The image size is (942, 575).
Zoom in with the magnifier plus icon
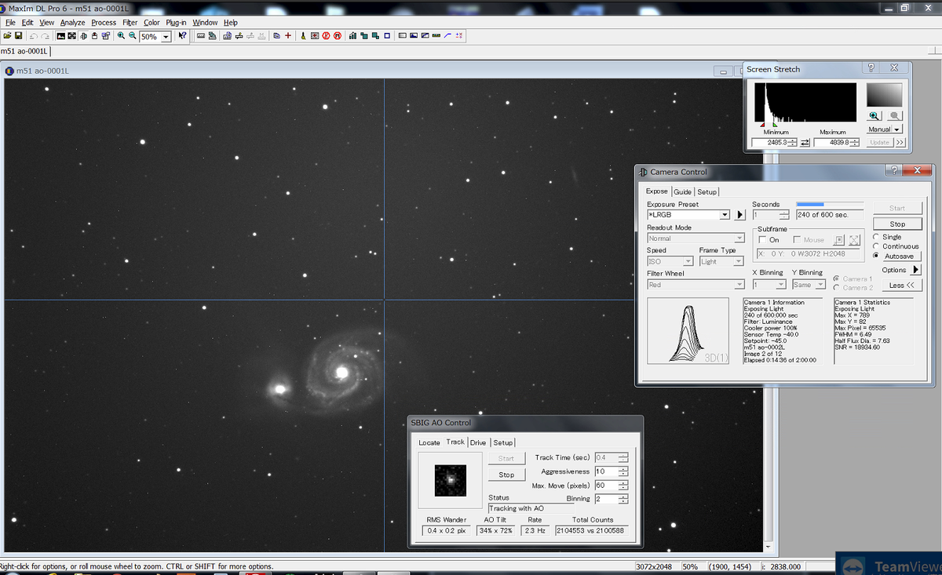click(122, 36)
